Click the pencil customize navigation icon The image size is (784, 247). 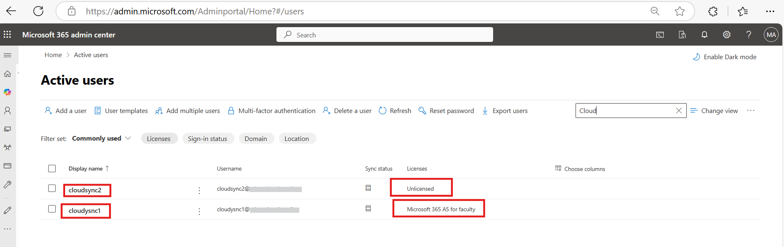(7, 210)
